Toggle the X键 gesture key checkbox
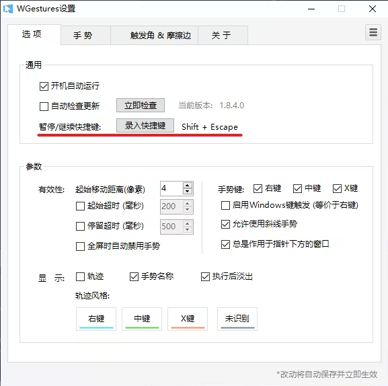This screenshot has width=388, height=386. [337, 189]
